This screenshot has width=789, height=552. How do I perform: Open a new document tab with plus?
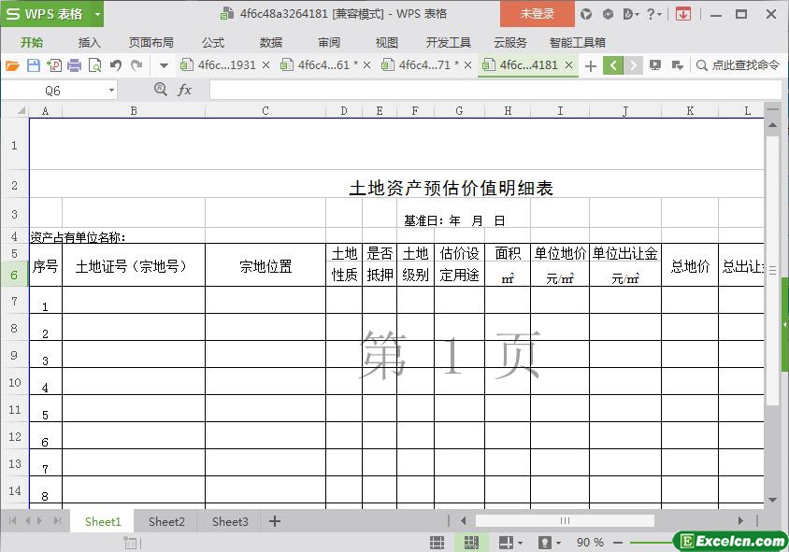pos(590,65)
